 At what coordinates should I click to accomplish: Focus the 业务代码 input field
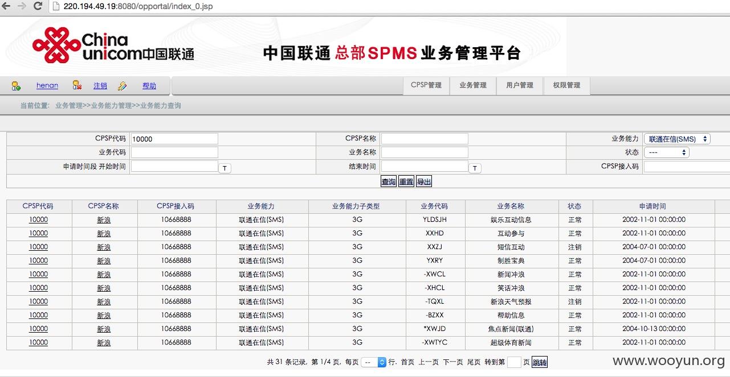point(174,152)
